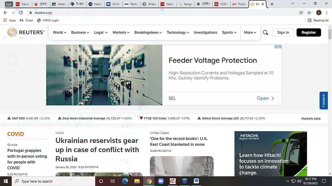Open the Zoom app in taskbar

tap(161, 181)
